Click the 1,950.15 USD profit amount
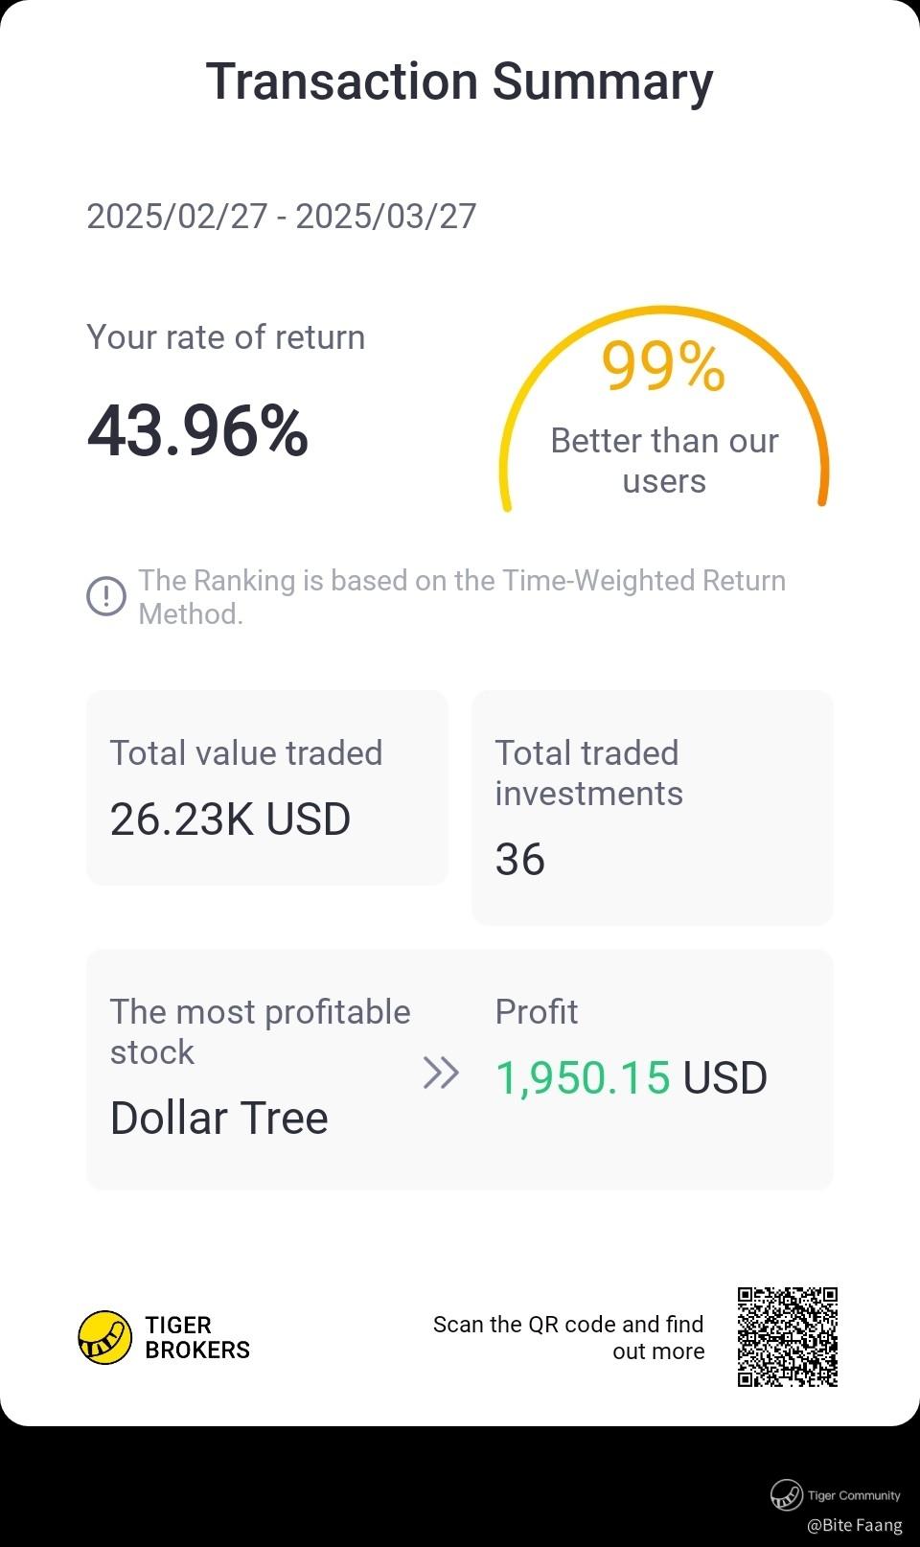The width and height of the screenshot is (920, 1547). click(631, 1077)
